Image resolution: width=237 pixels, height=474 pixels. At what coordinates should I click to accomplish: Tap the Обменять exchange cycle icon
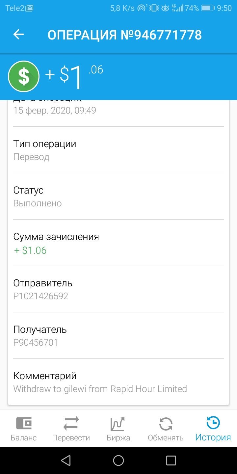click(166, 424)
